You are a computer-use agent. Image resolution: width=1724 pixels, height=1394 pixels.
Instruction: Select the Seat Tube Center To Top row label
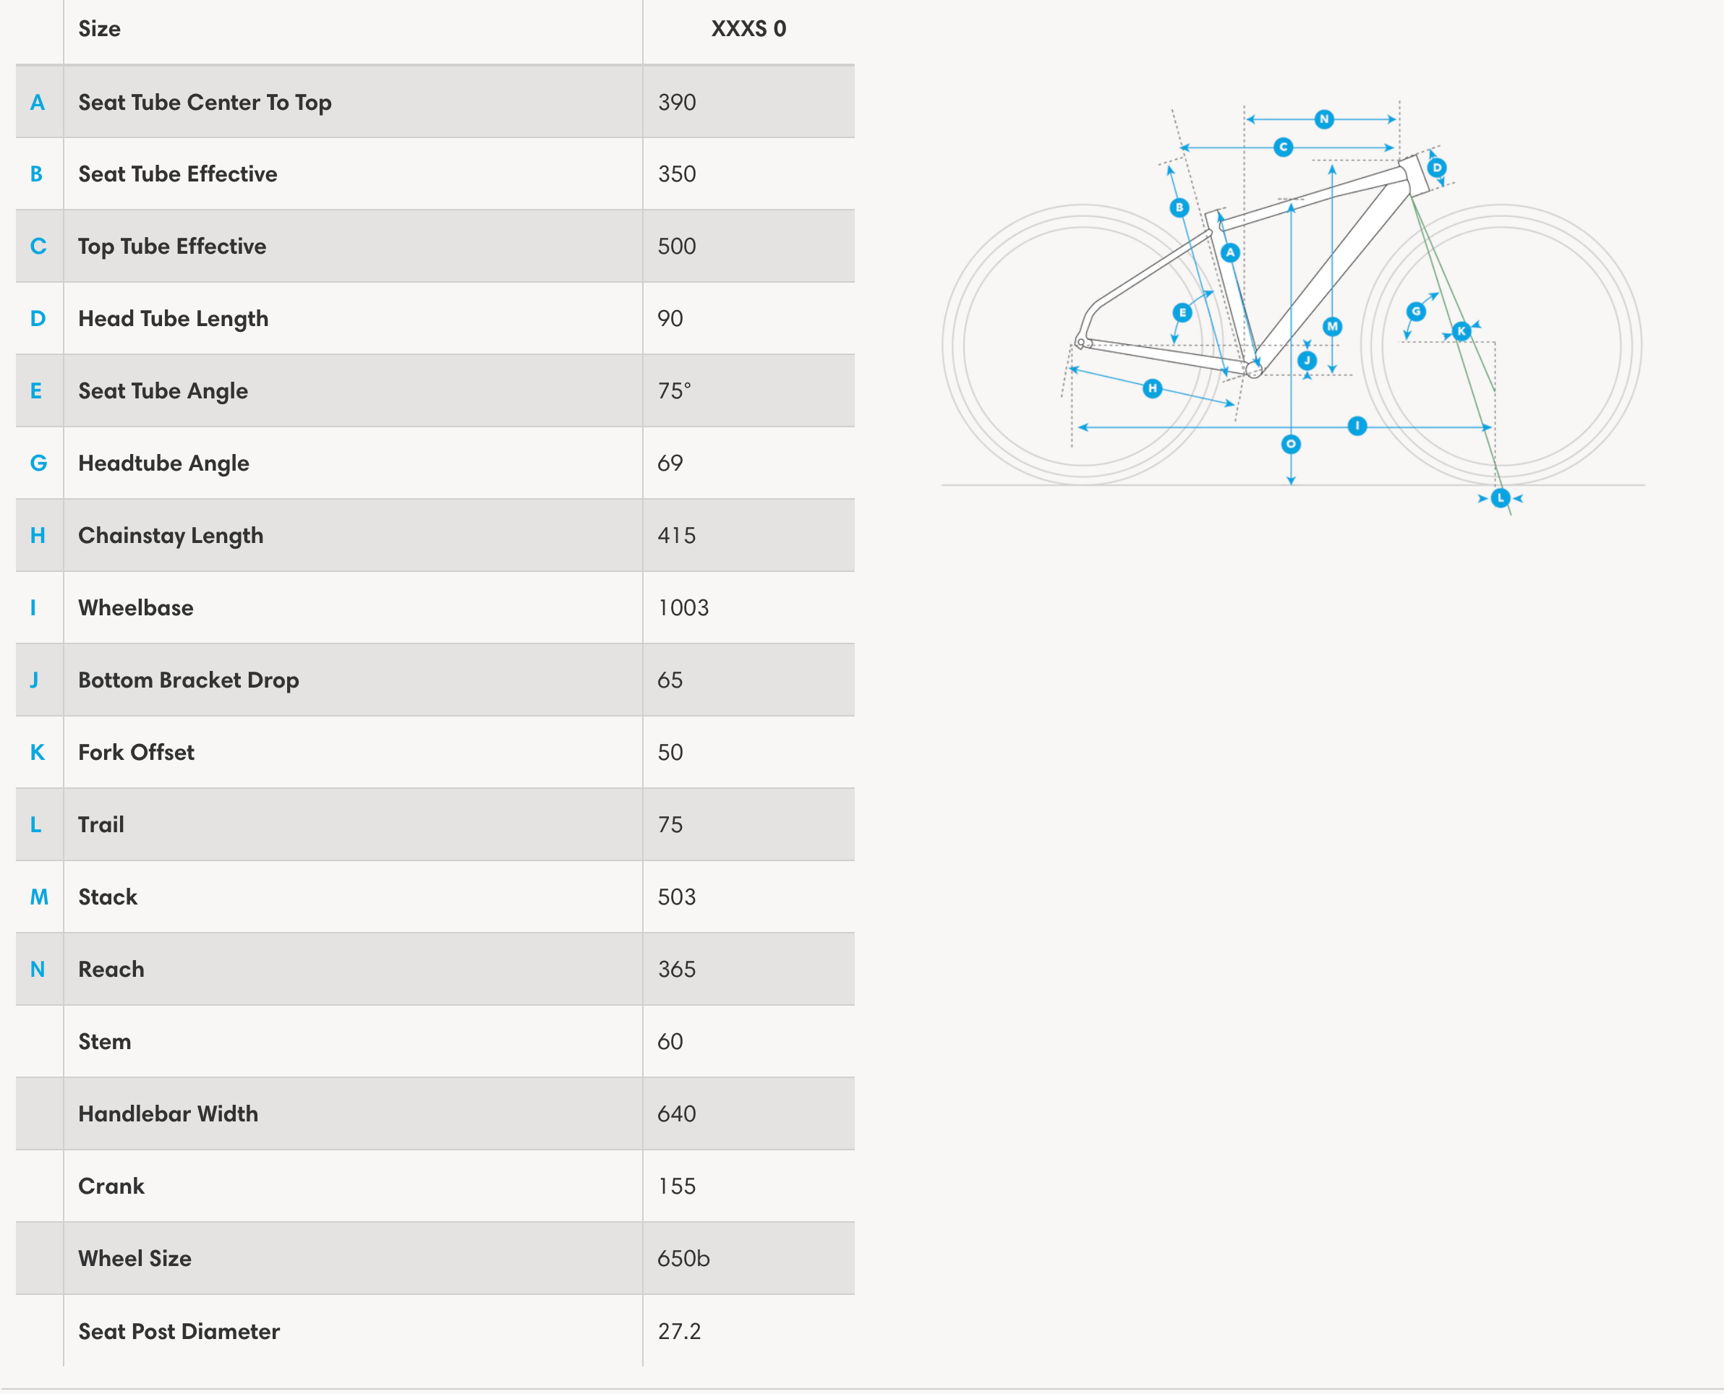[205, 102]
